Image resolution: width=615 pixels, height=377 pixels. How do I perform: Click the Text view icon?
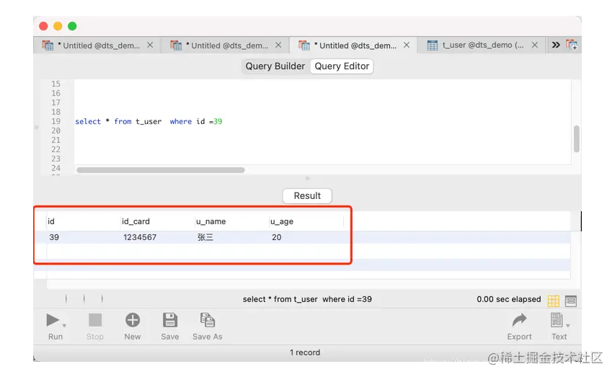coord(557,320)
